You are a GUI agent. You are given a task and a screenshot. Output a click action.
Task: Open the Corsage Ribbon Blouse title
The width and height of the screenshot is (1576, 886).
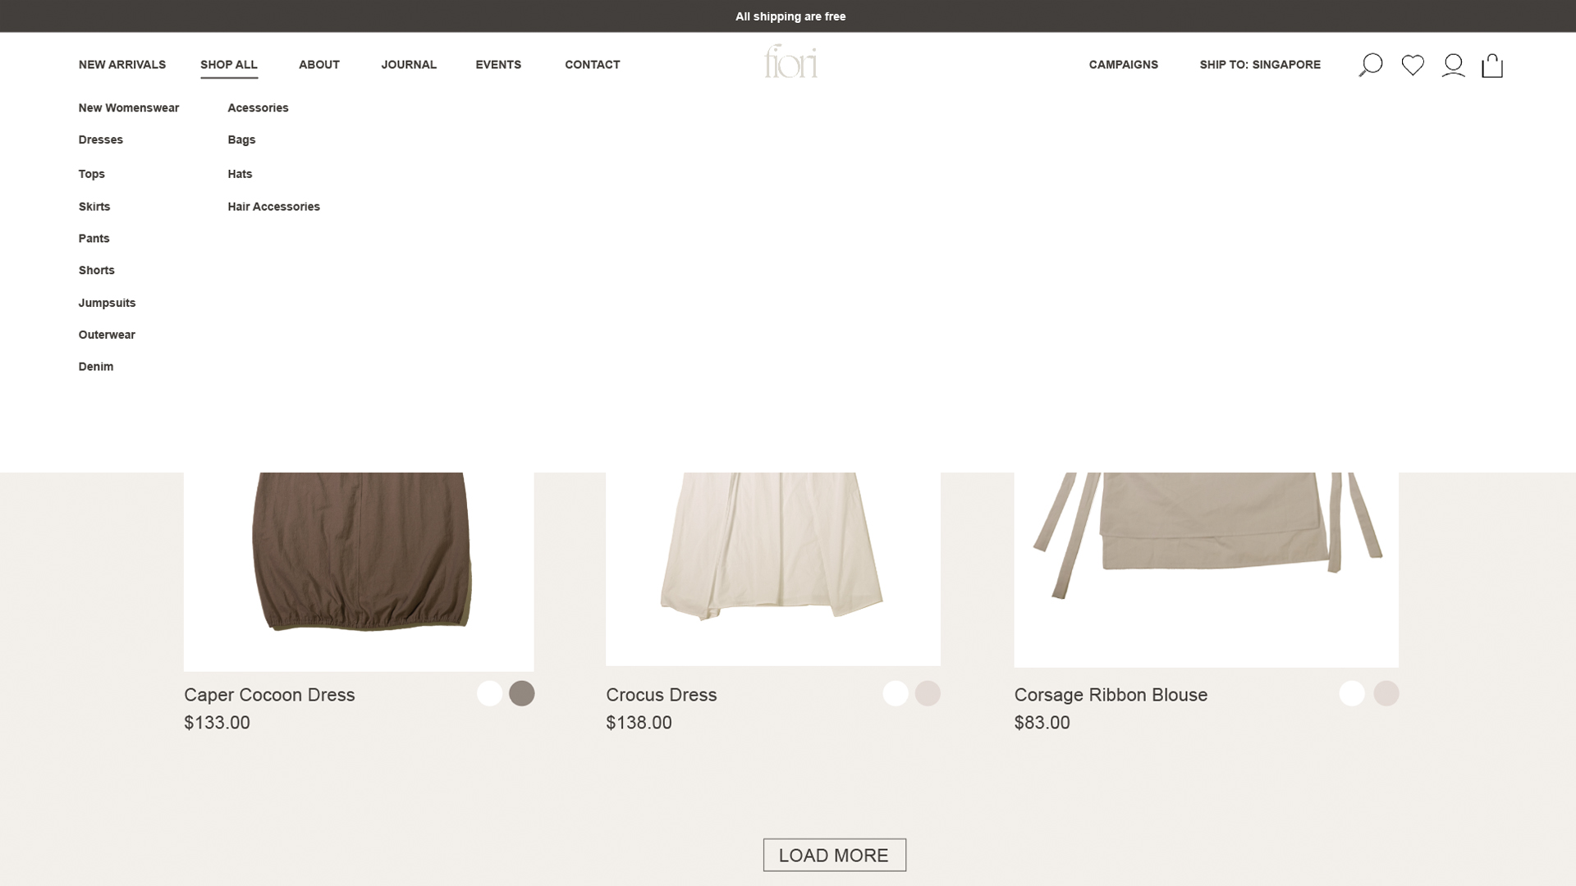pos(1111,695)
